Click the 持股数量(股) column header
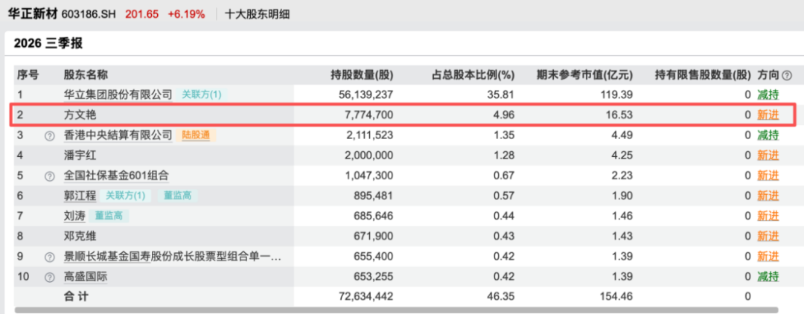This screenshot has height=314, width=804. click(x=362, y=75)
